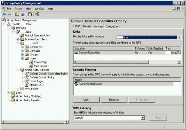Image resolution: width=186 pixels, height=130 pixels.
Task: Click the Forward arrow toolbar icon
Action: [x=10, y=14]
